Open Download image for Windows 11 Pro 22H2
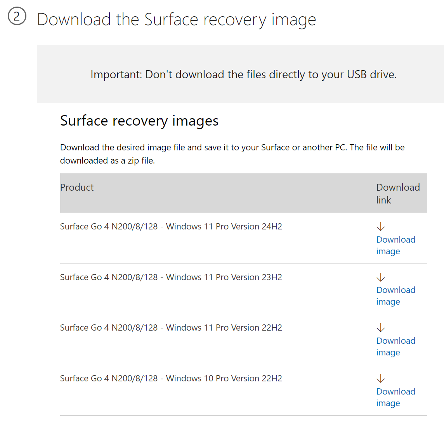444x436 pixels. pos(395,346)
